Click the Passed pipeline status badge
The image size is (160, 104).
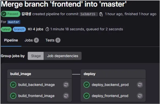click(11, 14)
